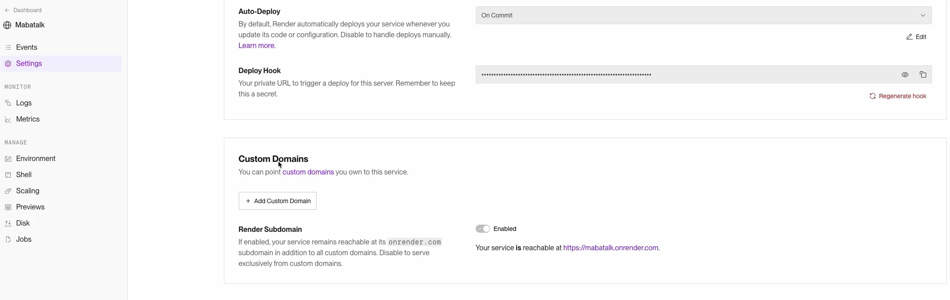Open Events from the sidebar

(x=27, y=47)
